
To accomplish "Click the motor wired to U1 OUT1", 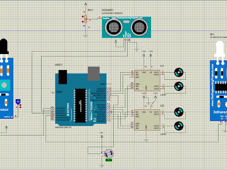I will pos(179,72).
